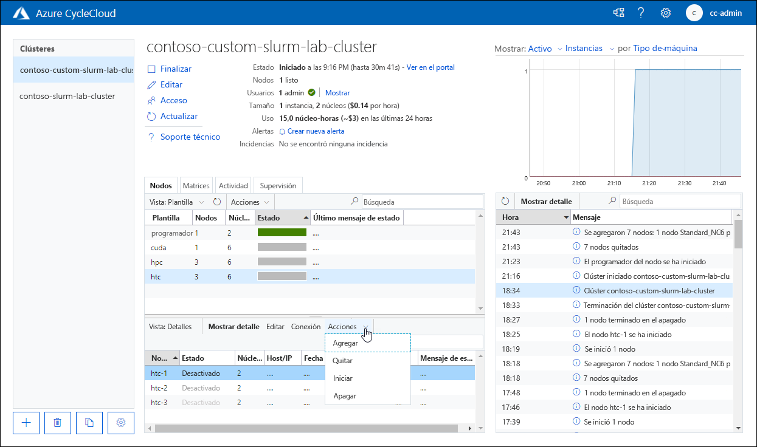
Task: Open the Activo filter dropdown
Action: (x=540, y=48)
